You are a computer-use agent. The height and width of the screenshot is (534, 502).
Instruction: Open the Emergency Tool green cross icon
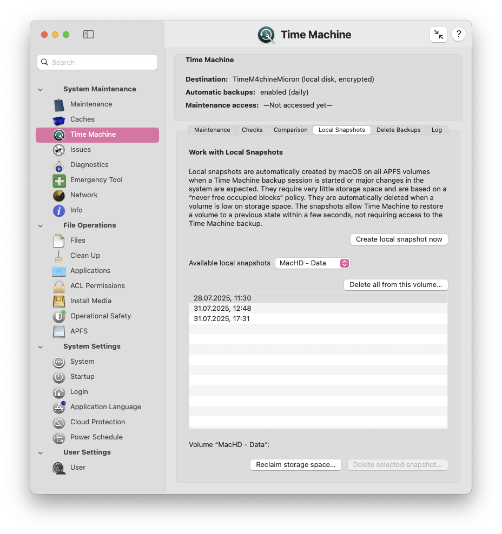59,180
